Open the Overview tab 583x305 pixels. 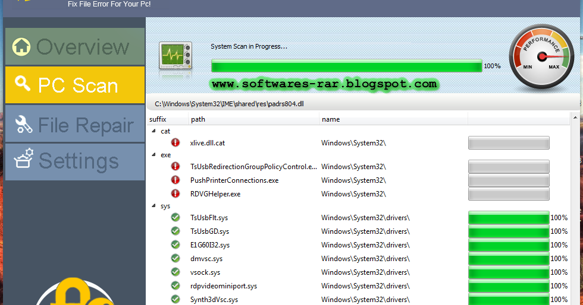pyautogui.click(x=75, y=47)
